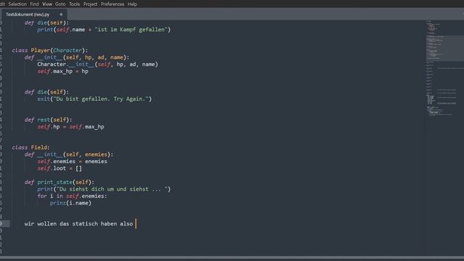Click the horizontal scrollbar at editor bottom
Viewport: 464px width, 261px height.
point(232,258)
